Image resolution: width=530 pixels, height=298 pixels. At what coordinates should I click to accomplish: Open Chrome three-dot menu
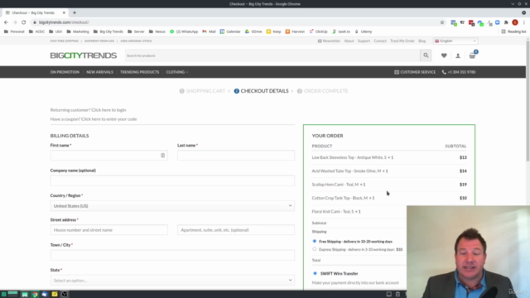click(x=524, y=22)
